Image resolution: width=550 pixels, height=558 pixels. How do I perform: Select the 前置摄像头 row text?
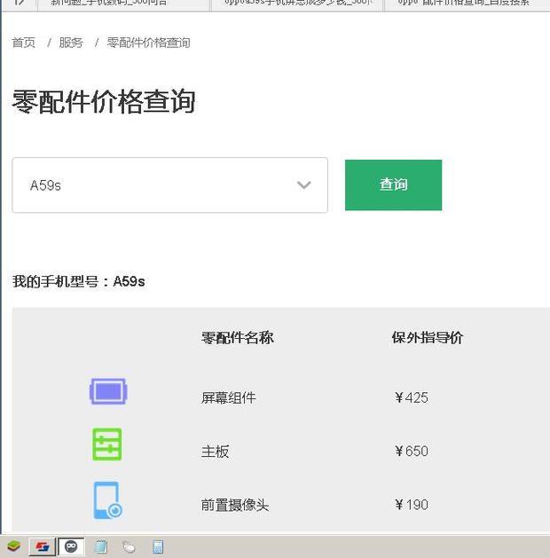[235, 505]
